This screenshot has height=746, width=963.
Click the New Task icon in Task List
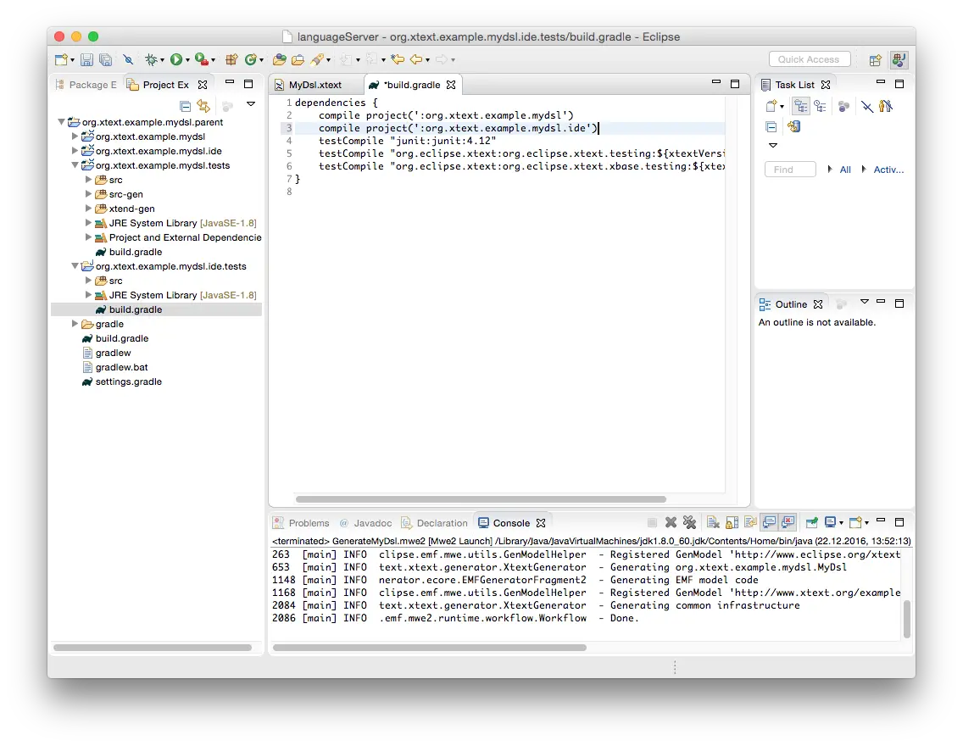(x=771, y=106)
